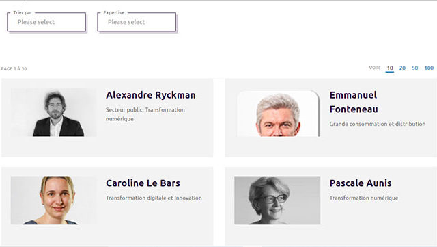Open Alexandre Ryckman's profile photo
Viewport: 437px width, 247px height.
click(x=54, y=112)
